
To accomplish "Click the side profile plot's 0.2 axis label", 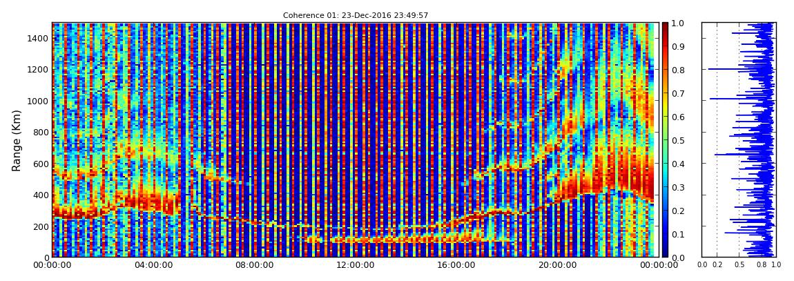I will tap(717, 265).
